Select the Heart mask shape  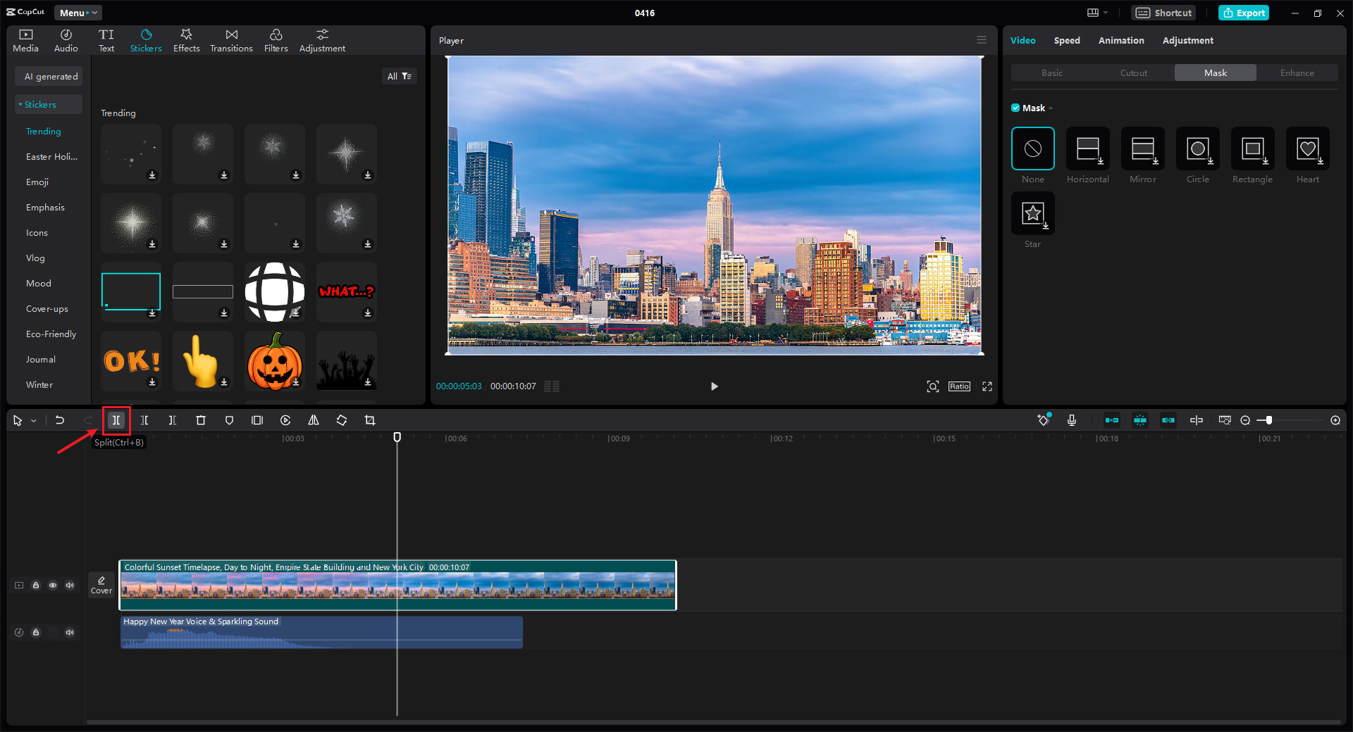tap(1307, 149)
